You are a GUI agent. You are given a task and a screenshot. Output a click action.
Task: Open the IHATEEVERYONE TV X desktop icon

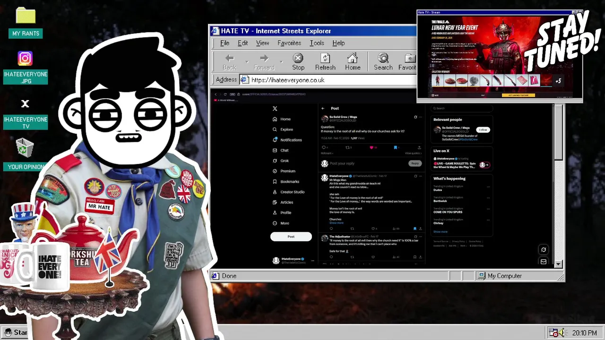click(x=26, y=114)
